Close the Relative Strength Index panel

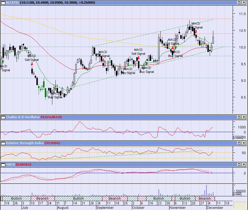(244, 143)
